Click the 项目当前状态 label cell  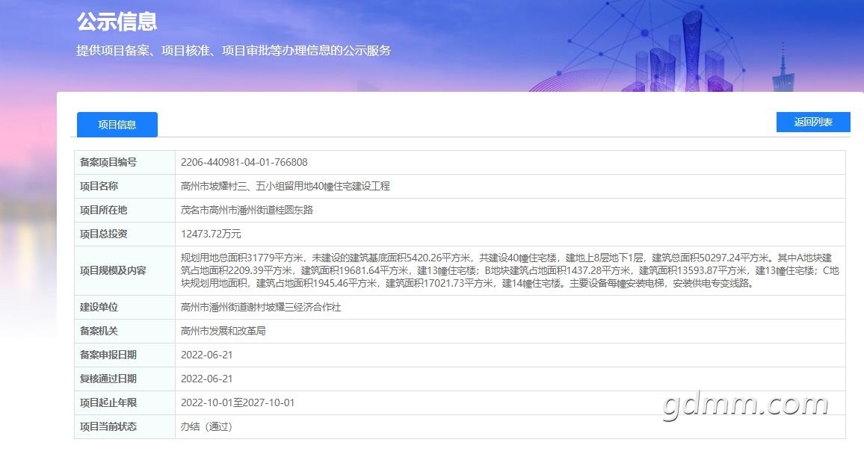(125, 427)
